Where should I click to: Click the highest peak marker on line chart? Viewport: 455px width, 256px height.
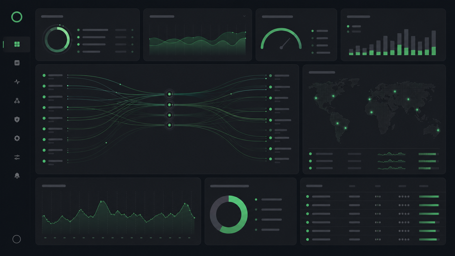pos(101,202)
